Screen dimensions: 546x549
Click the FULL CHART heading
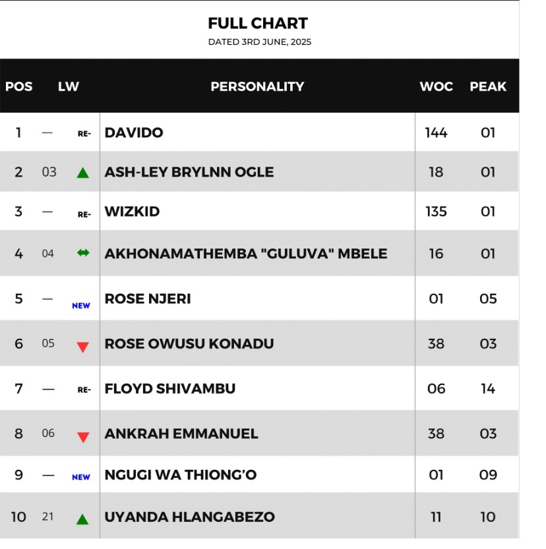258,24
